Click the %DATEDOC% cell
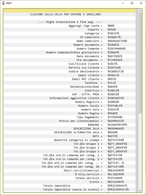This screenshot has height=195, width=146. [x=119, y=56]
